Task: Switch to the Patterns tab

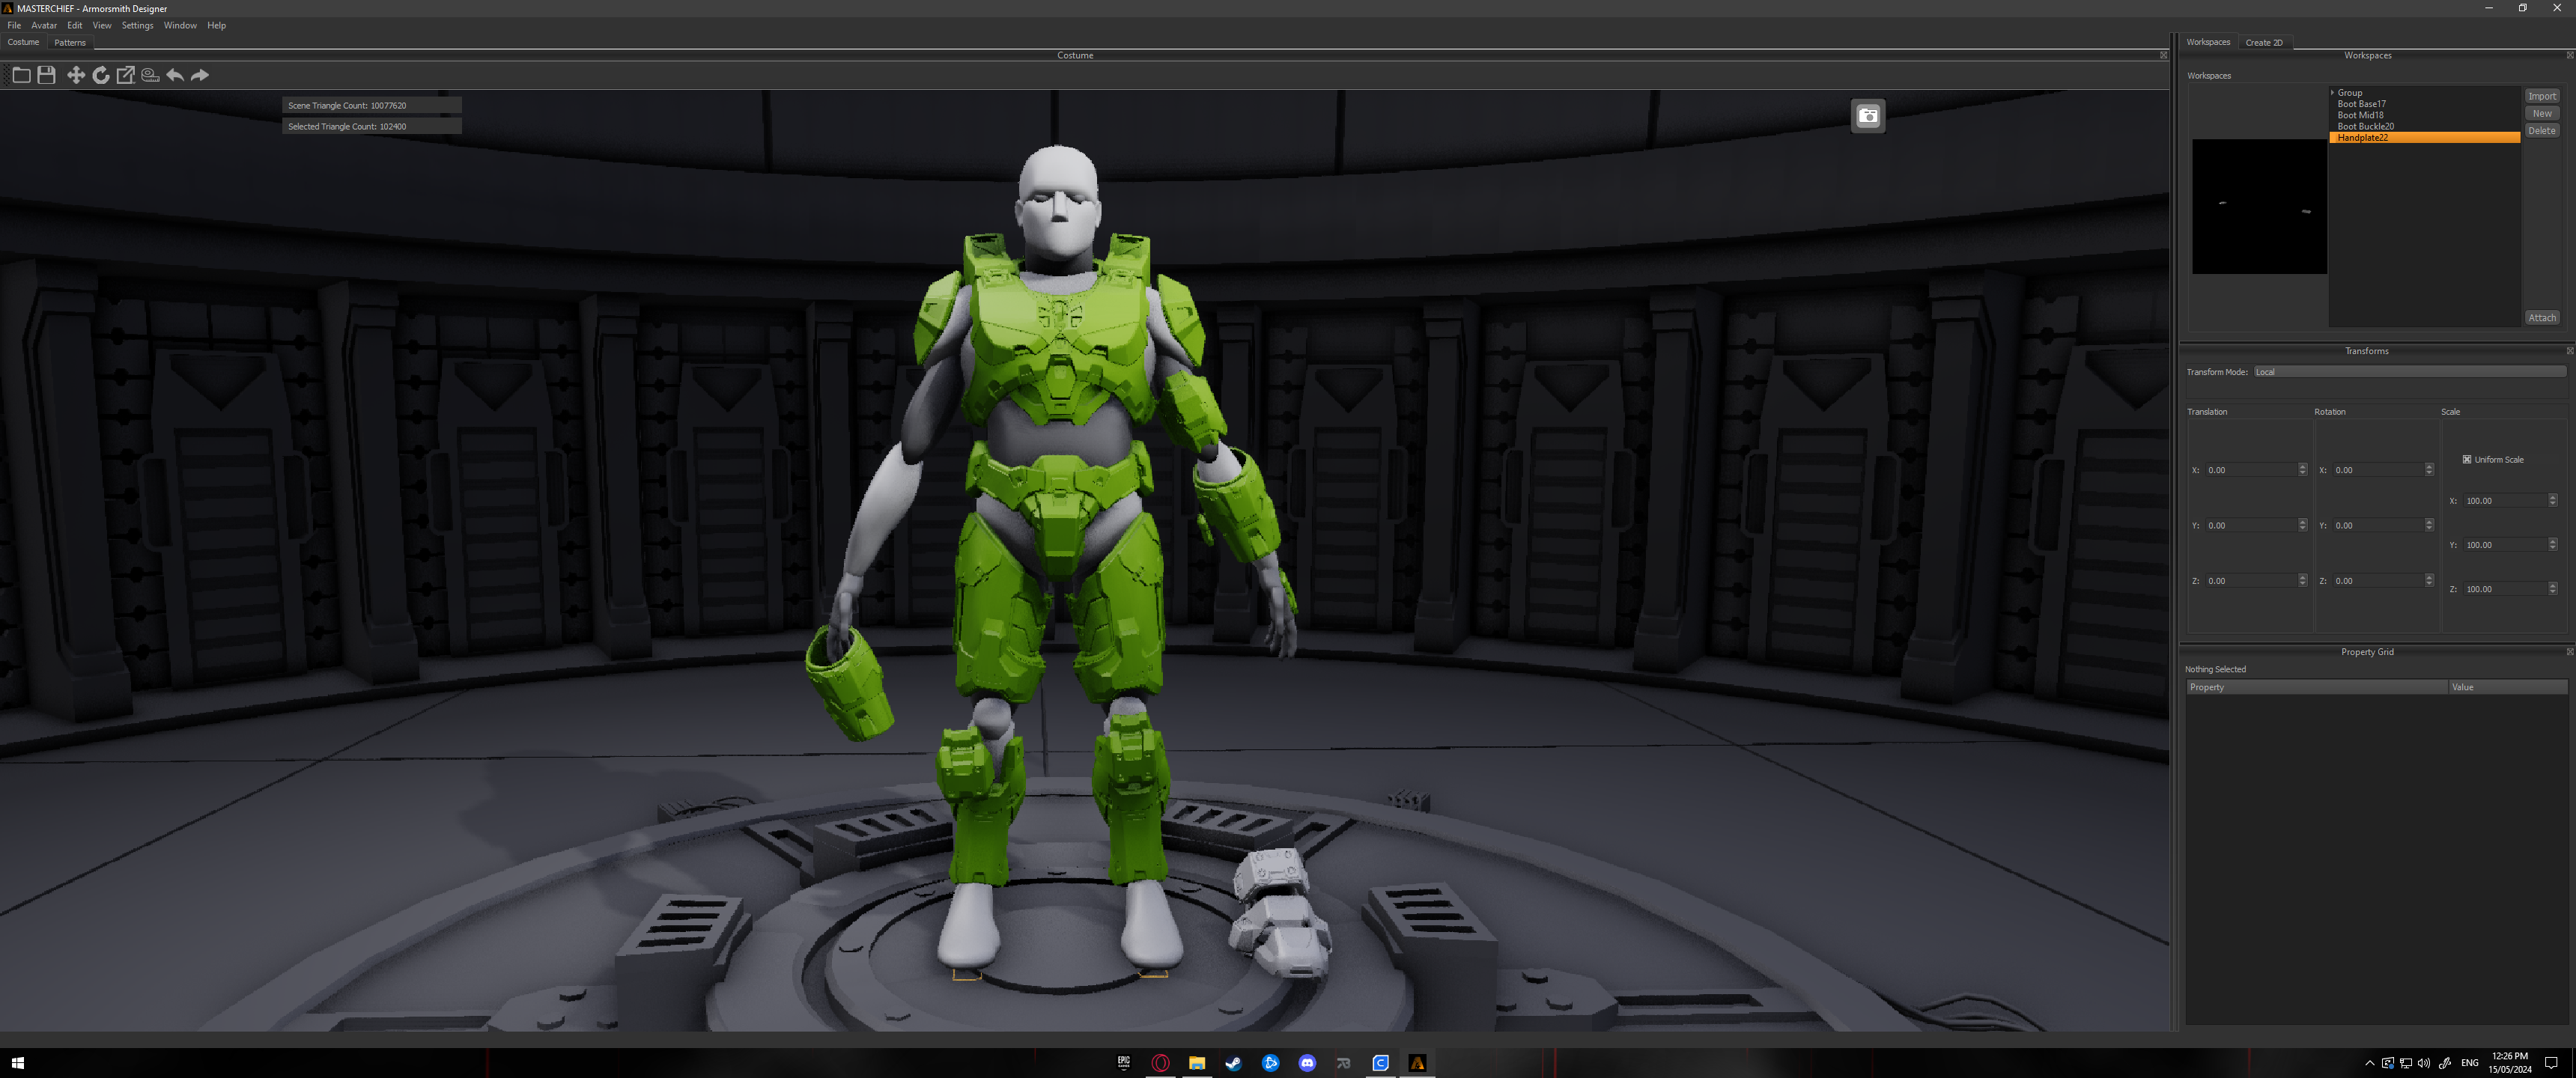Action: [70, 43]
